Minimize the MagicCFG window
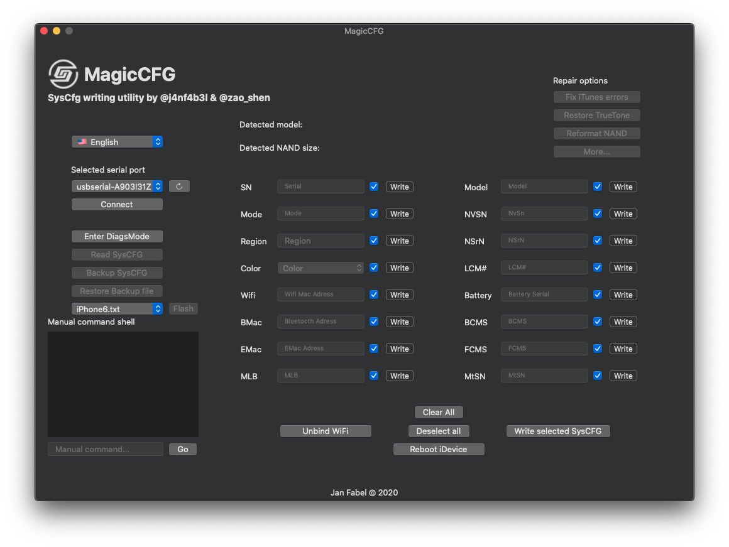The image size is (729, 547). [x=57, y=31]
